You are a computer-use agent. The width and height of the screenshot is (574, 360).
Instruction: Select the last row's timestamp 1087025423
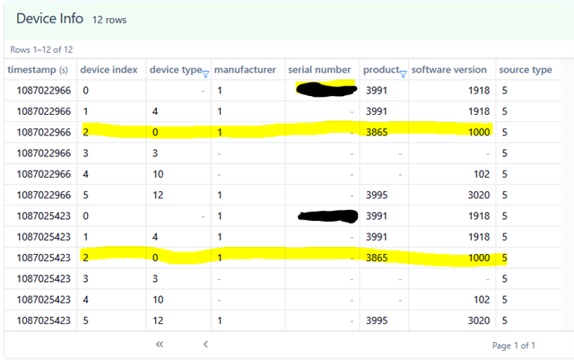click(41, 320)
